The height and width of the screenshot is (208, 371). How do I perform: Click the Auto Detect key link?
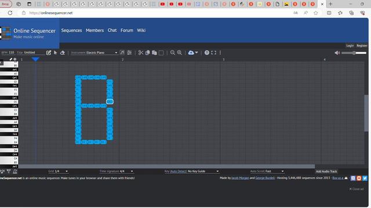[179, 171]
